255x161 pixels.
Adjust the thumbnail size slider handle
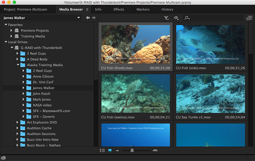132,150
